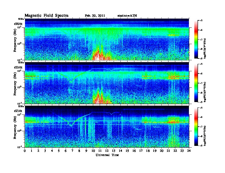This screenshot has height=173, width=225.
Task: Click hour 0 tick on Universal Time axis
Action: coord(25,151)
